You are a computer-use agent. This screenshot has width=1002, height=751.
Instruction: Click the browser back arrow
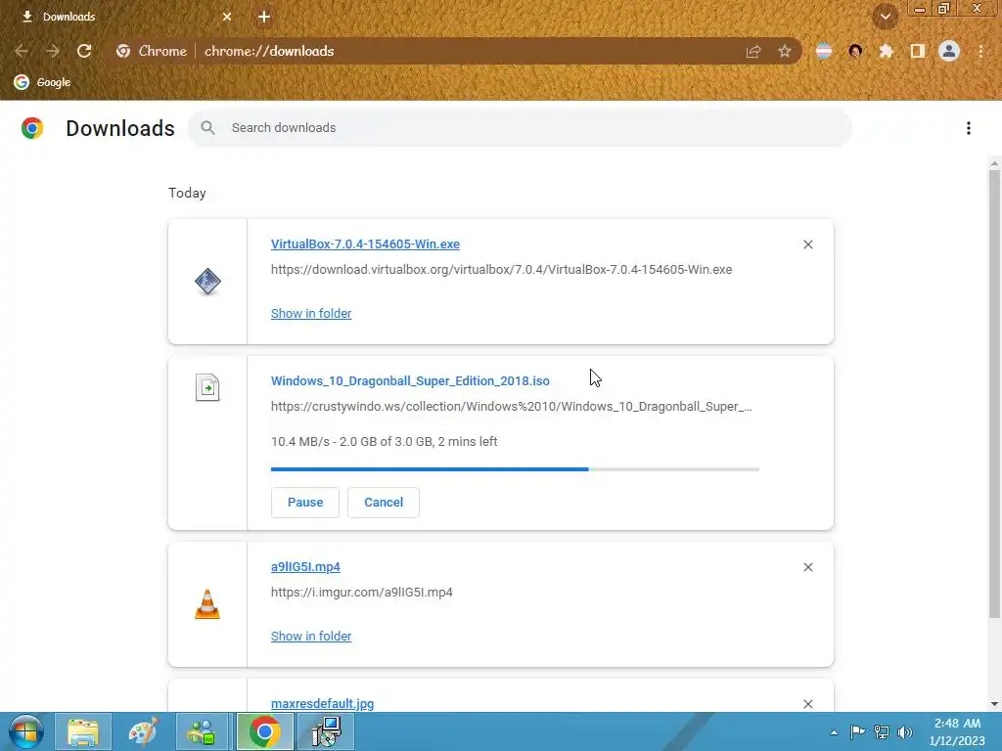point(22,51)
